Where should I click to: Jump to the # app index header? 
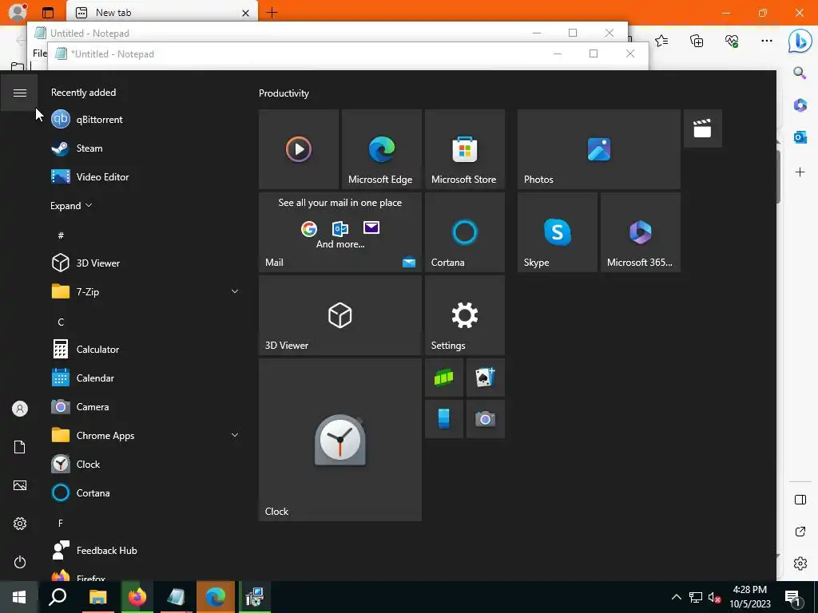click(61, 235)
